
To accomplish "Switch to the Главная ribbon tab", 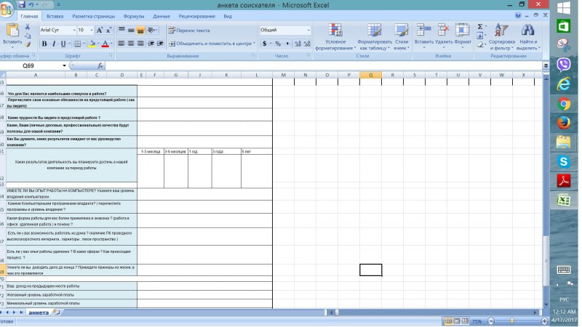I will [29, 16].
